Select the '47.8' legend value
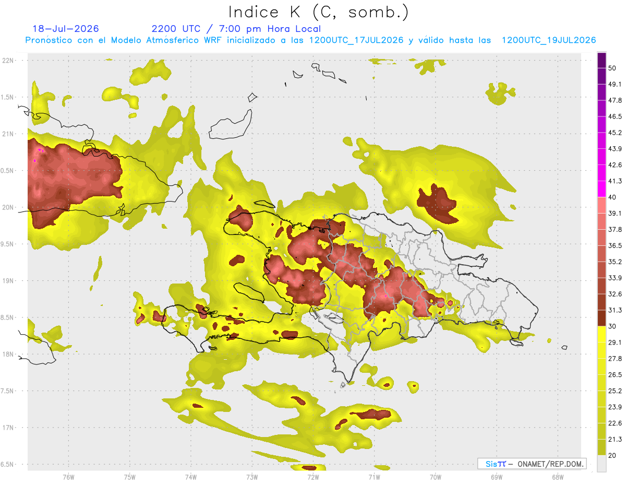Viewport: 626px width, 484px height. click(x=615, y=100)
